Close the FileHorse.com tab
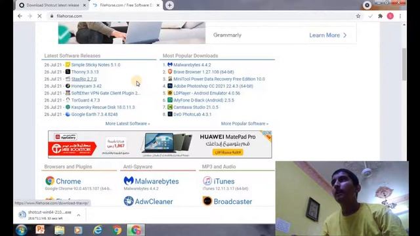The image size is (420, 236). [x=158, y=5]
